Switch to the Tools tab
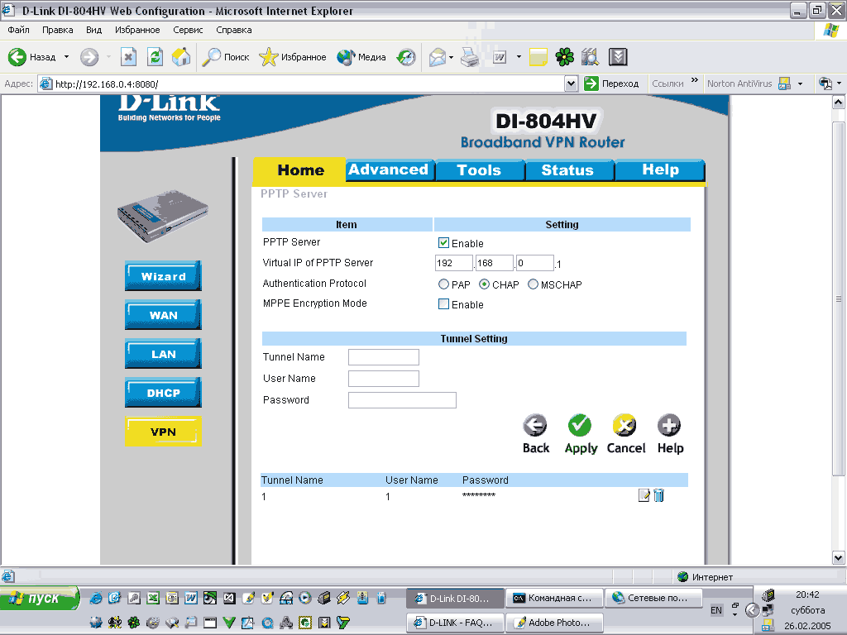The width and height of the screenshot is (847, 635). [x=480, y=169]
